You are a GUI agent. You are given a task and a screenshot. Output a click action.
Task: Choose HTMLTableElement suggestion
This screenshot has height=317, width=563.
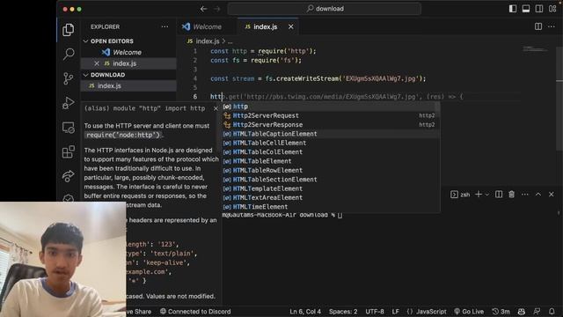(x=331, y=161)
